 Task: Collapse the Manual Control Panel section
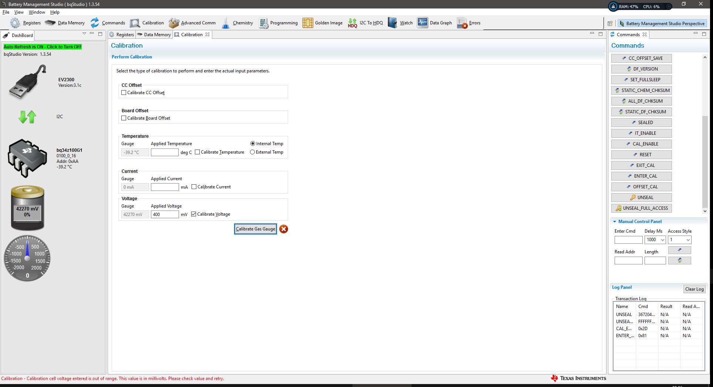coord(615,222)
